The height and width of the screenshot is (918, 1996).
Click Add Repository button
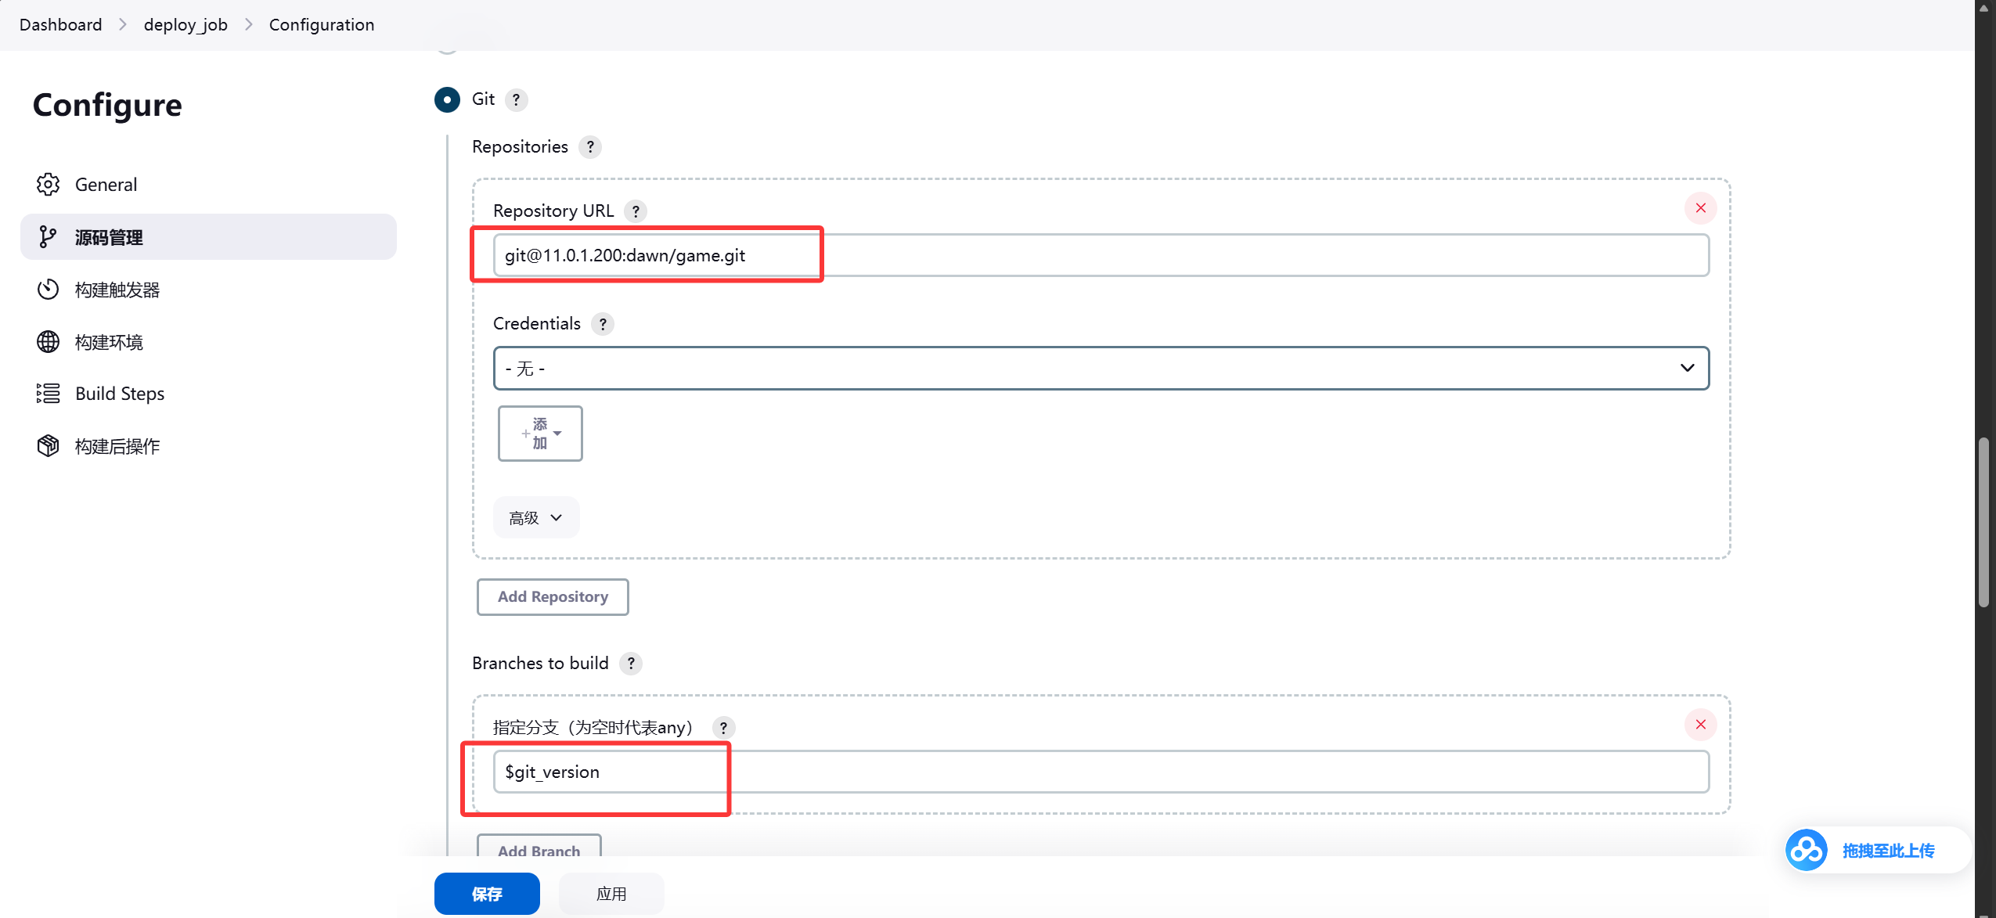[553, 597]
